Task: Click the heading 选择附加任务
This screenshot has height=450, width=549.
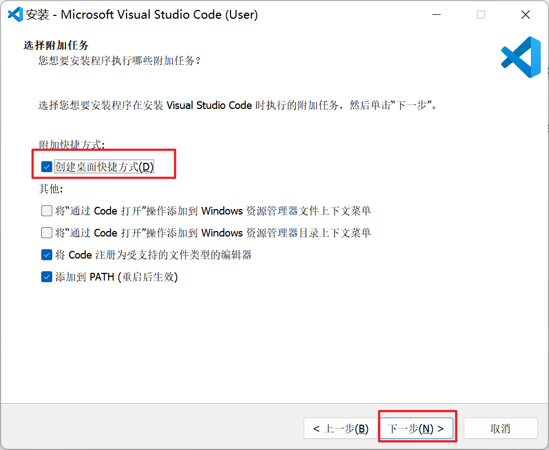Action: (x=56, y=45)
